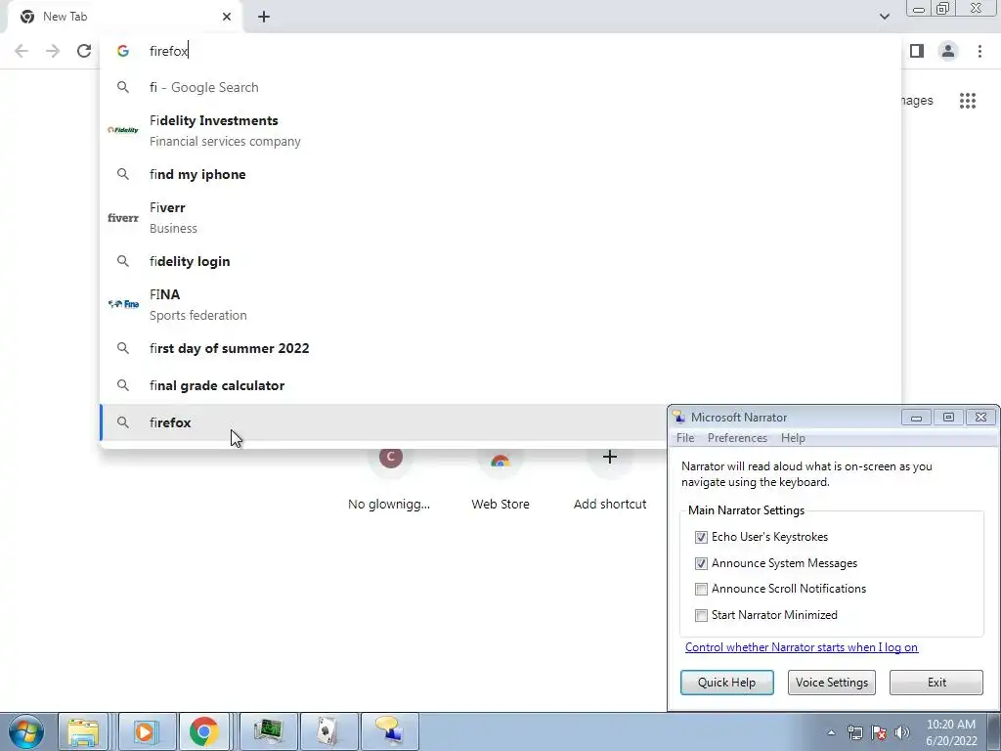Screen dimensions: 1001x751
Task: Toggle the Chrome side panel icon
Action: 917,51
